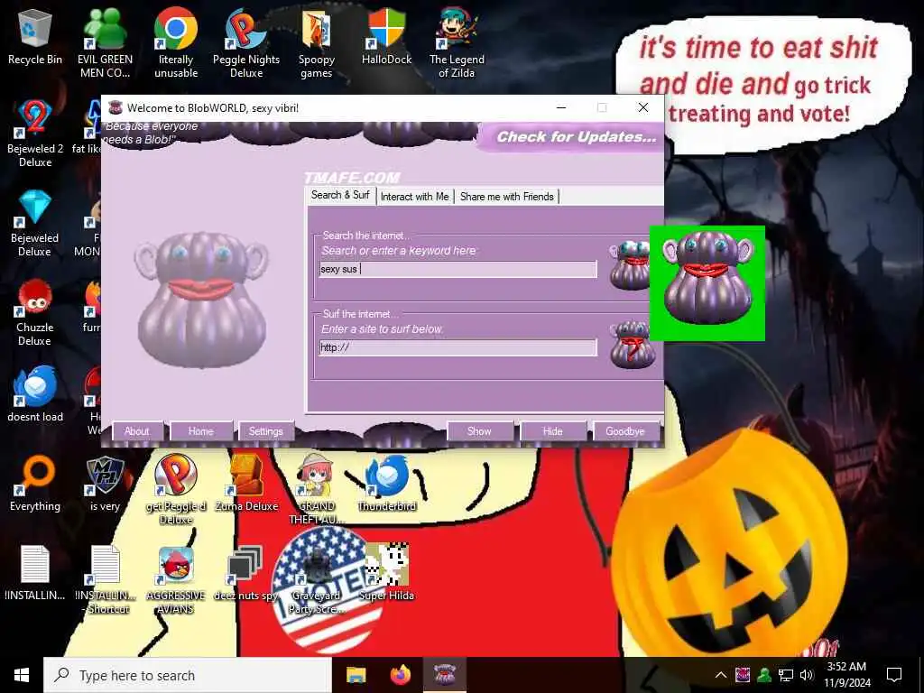924x693 pixels.
Task: Click the About button in BlobWORLD
Action: point(137,431)
